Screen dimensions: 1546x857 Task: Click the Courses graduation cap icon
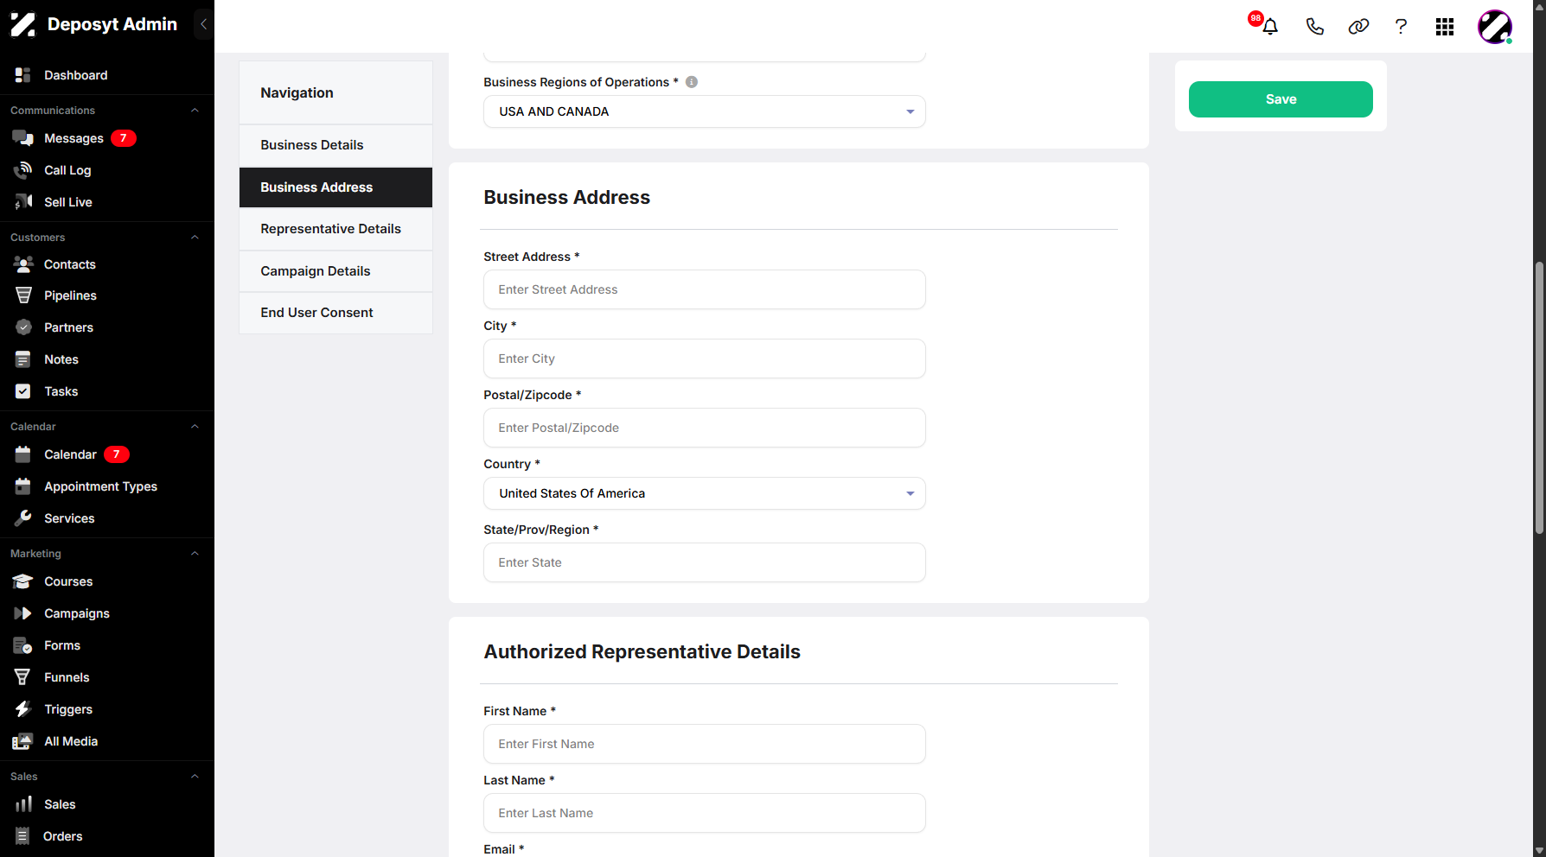click(x=23, y=581)
